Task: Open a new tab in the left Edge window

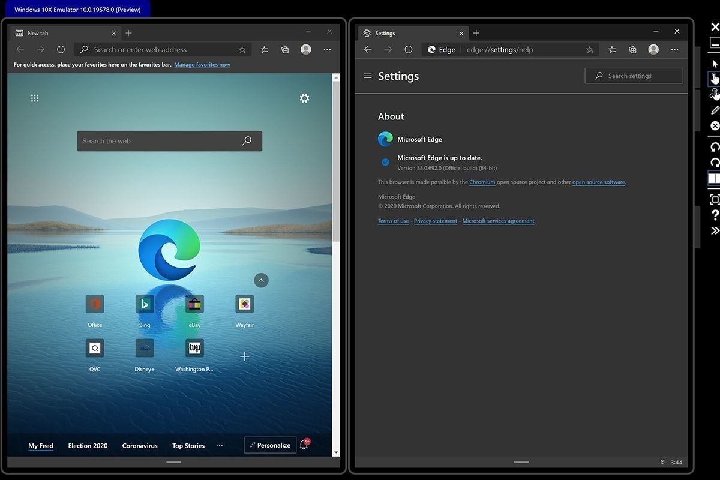Action: click(128, 33)
